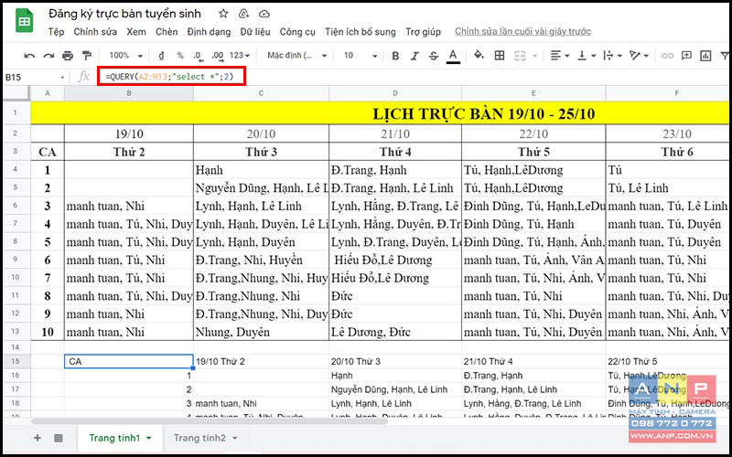Open the Chèn menu
Viewport: 732px width, 457px height.
tap(167, 32)
